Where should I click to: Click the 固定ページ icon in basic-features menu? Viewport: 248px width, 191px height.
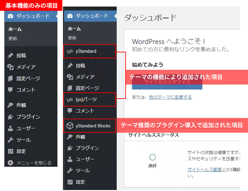pos(10,78)
